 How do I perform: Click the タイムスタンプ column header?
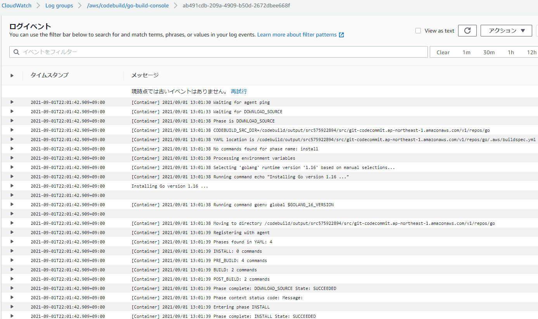(x=50, y=75)
